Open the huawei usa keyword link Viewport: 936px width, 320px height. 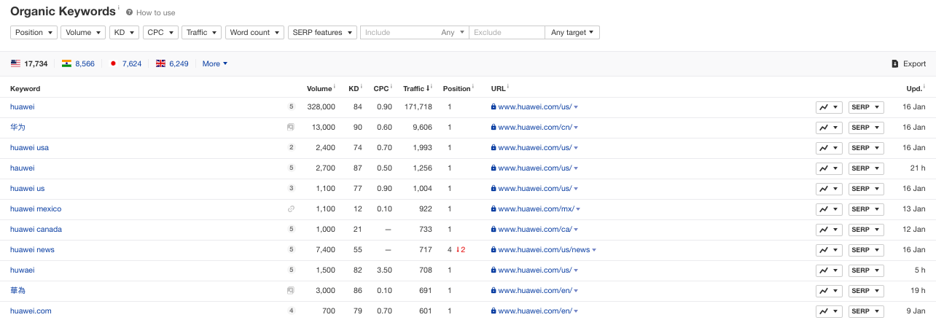[29, 148]
